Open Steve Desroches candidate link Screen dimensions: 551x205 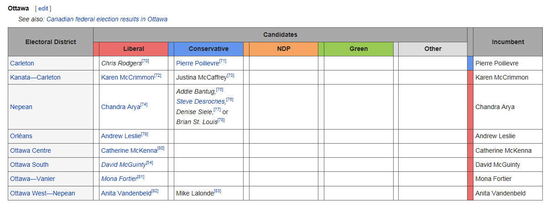(x=201, y=101)
